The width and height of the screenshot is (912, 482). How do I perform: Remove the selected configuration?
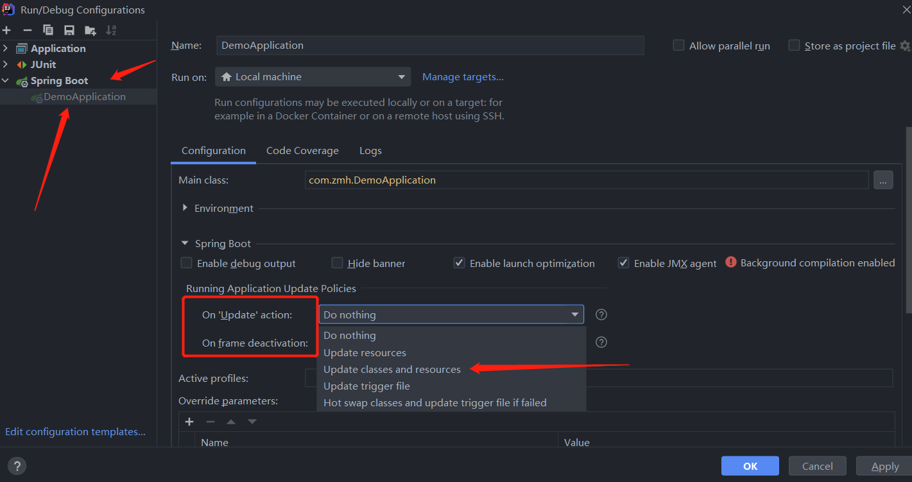26,30
